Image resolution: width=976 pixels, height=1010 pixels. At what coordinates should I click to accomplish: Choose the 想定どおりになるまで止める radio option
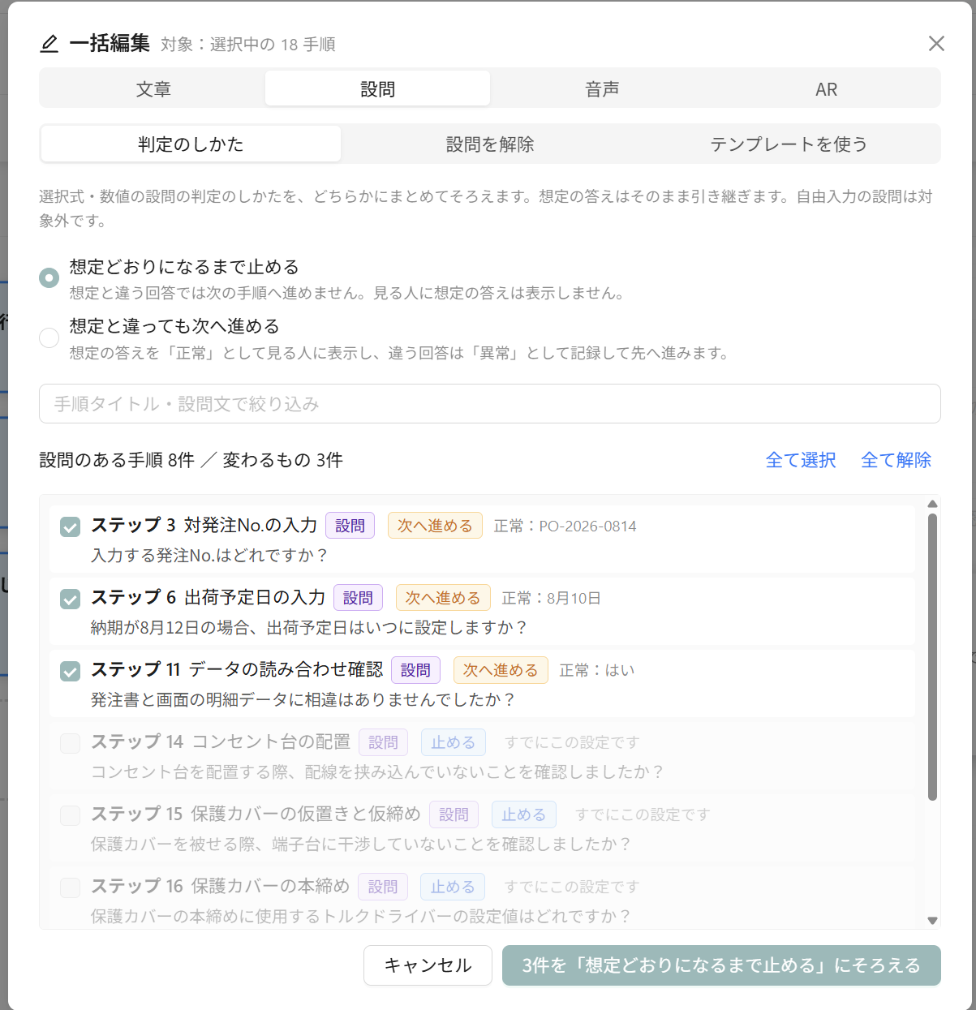pyautogui.click(x=49, y=278)
